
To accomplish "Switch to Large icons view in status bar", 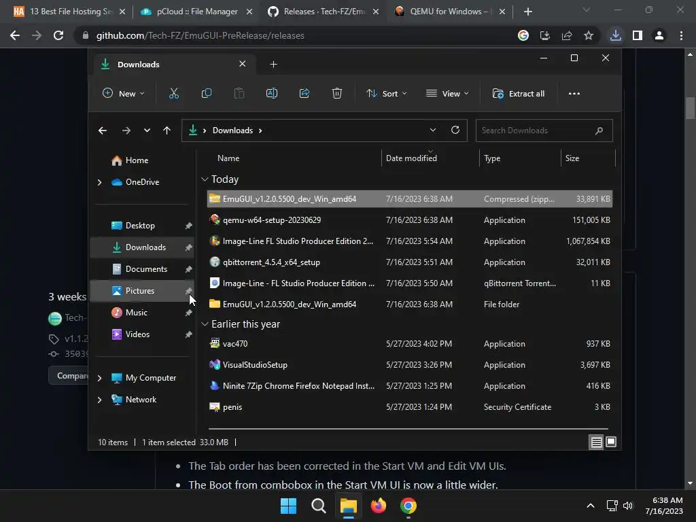I will (611, 442).
